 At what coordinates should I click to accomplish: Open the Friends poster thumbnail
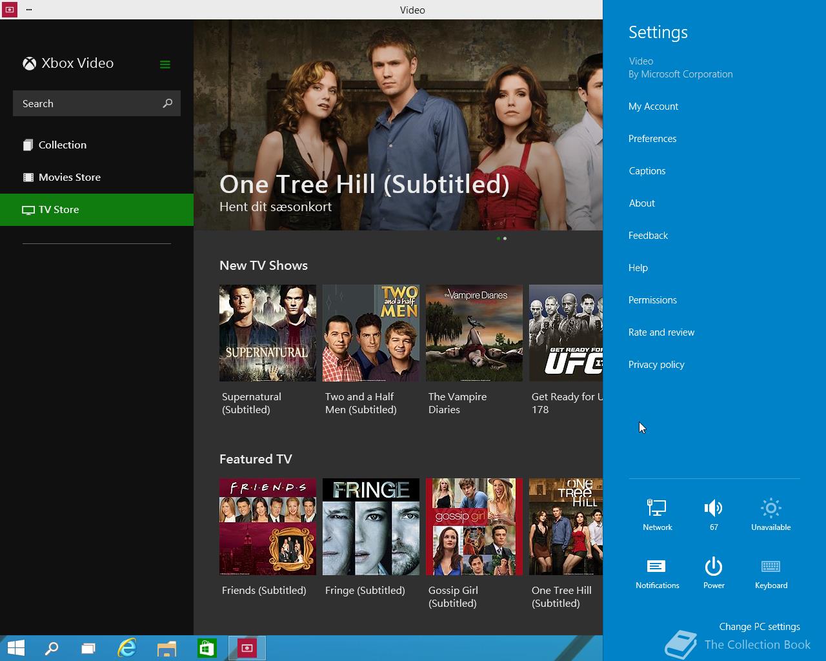tap(268, 527)
